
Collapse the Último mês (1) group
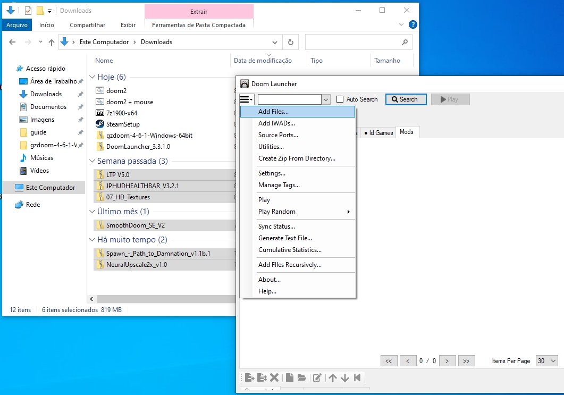[92, 211]
